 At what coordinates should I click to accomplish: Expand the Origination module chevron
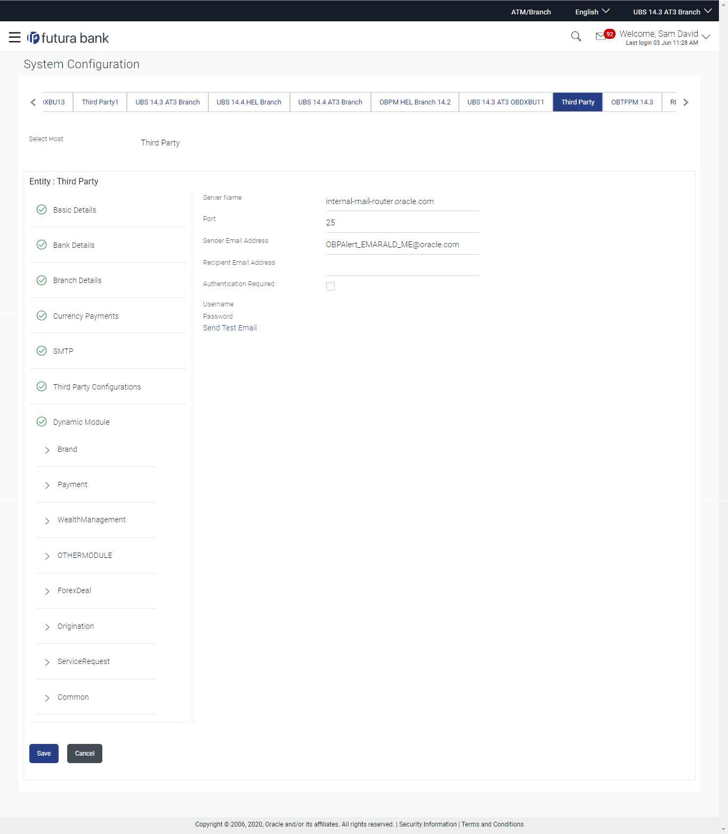click(x=47, y=627)
